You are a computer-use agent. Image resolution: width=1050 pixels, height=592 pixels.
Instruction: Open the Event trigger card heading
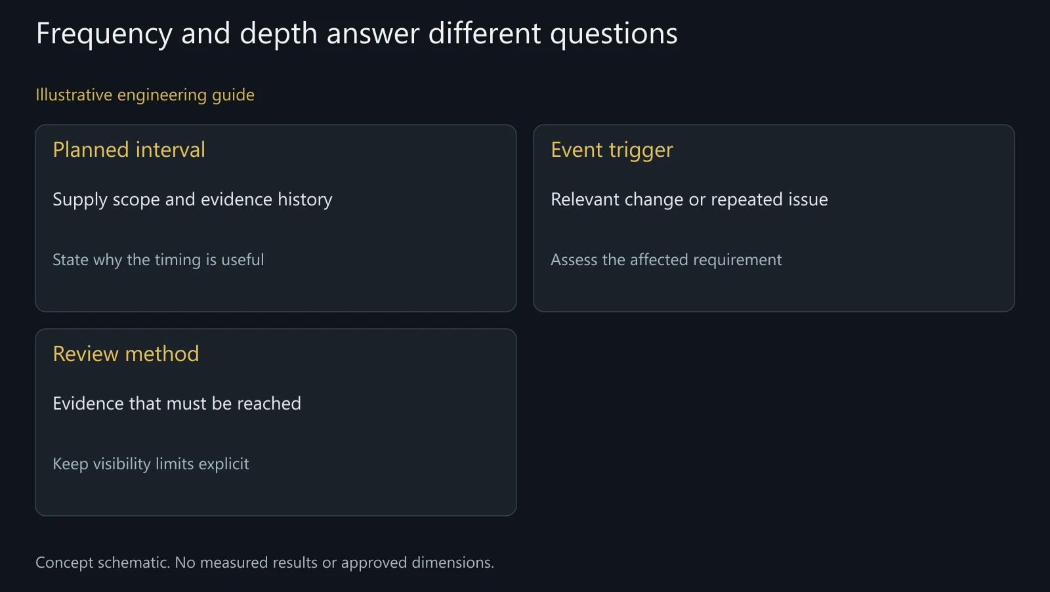point(612,150)
